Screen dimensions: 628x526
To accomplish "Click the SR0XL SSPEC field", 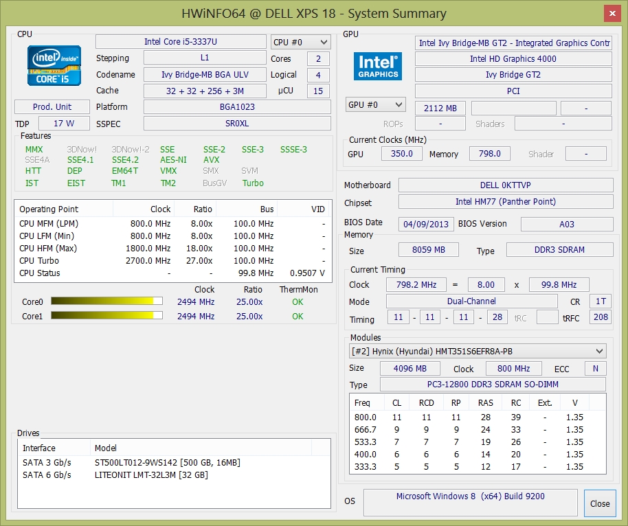I will click(x=237, y=124).
